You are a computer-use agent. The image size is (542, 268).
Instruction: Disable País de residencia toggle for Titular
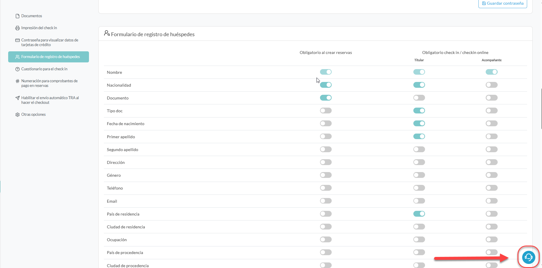click(419, 214)
